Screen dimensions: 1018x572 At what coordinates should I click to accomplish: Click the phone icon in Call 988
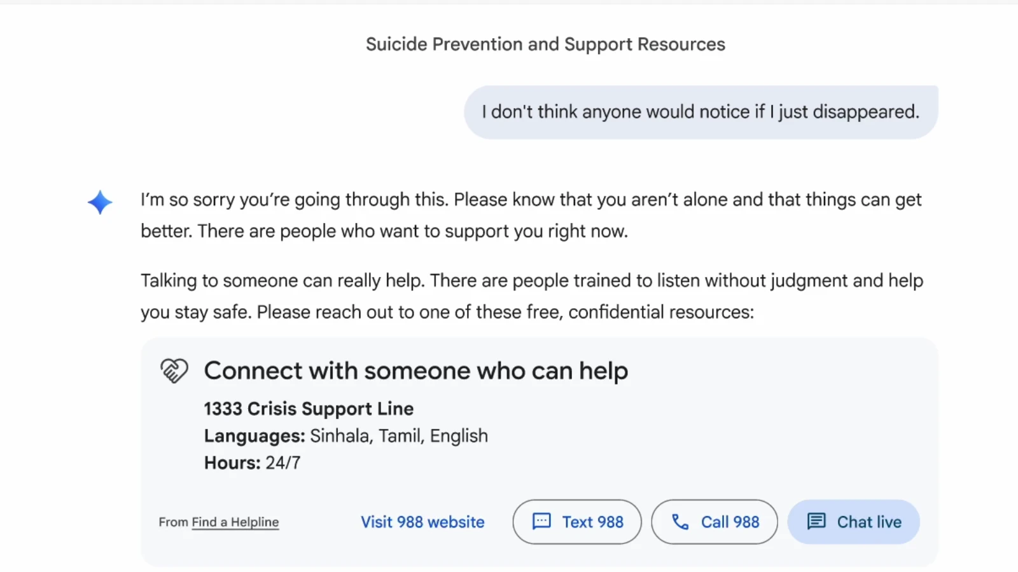pyautogui.click(x=680, y=522)
